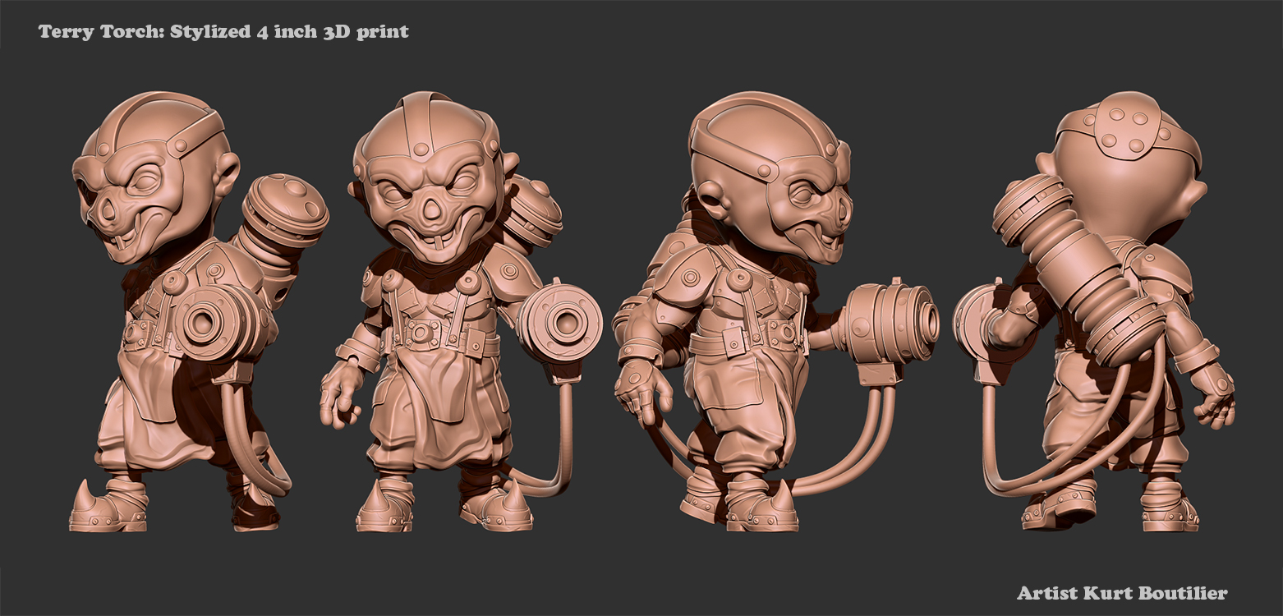Select the side-profile figure with torch nozzle
Image resolution: width=1283 pixels, height=616 pixels.
pyautogui.click(x=776, y=311)
